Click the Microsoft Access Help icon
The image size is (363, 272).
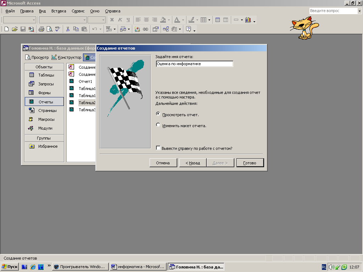click(189, 29)
